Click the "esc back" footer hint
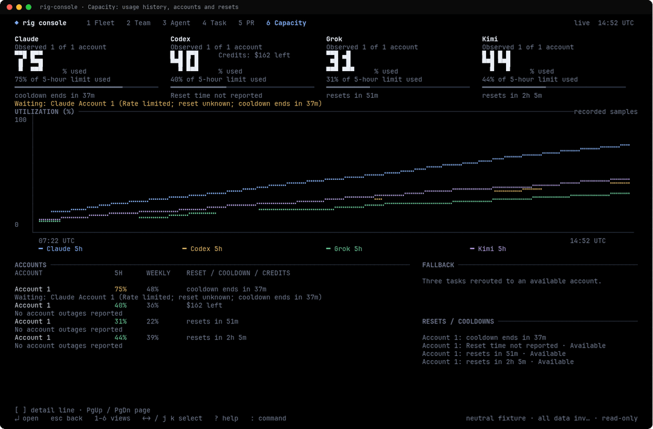 pyautogui.click(x=67, y=418)
